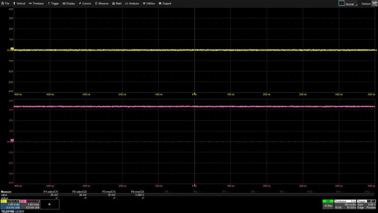Click the Teledyne LeCroy logo
This screenshot has width=378, height=213.
tap(12, 211)
